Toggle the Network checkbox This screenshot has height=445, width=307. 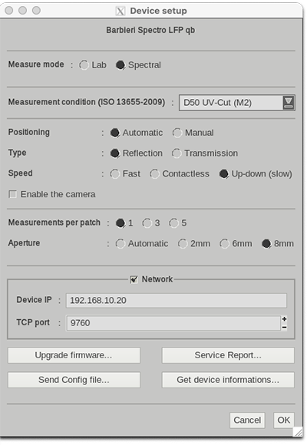[134, 279]
